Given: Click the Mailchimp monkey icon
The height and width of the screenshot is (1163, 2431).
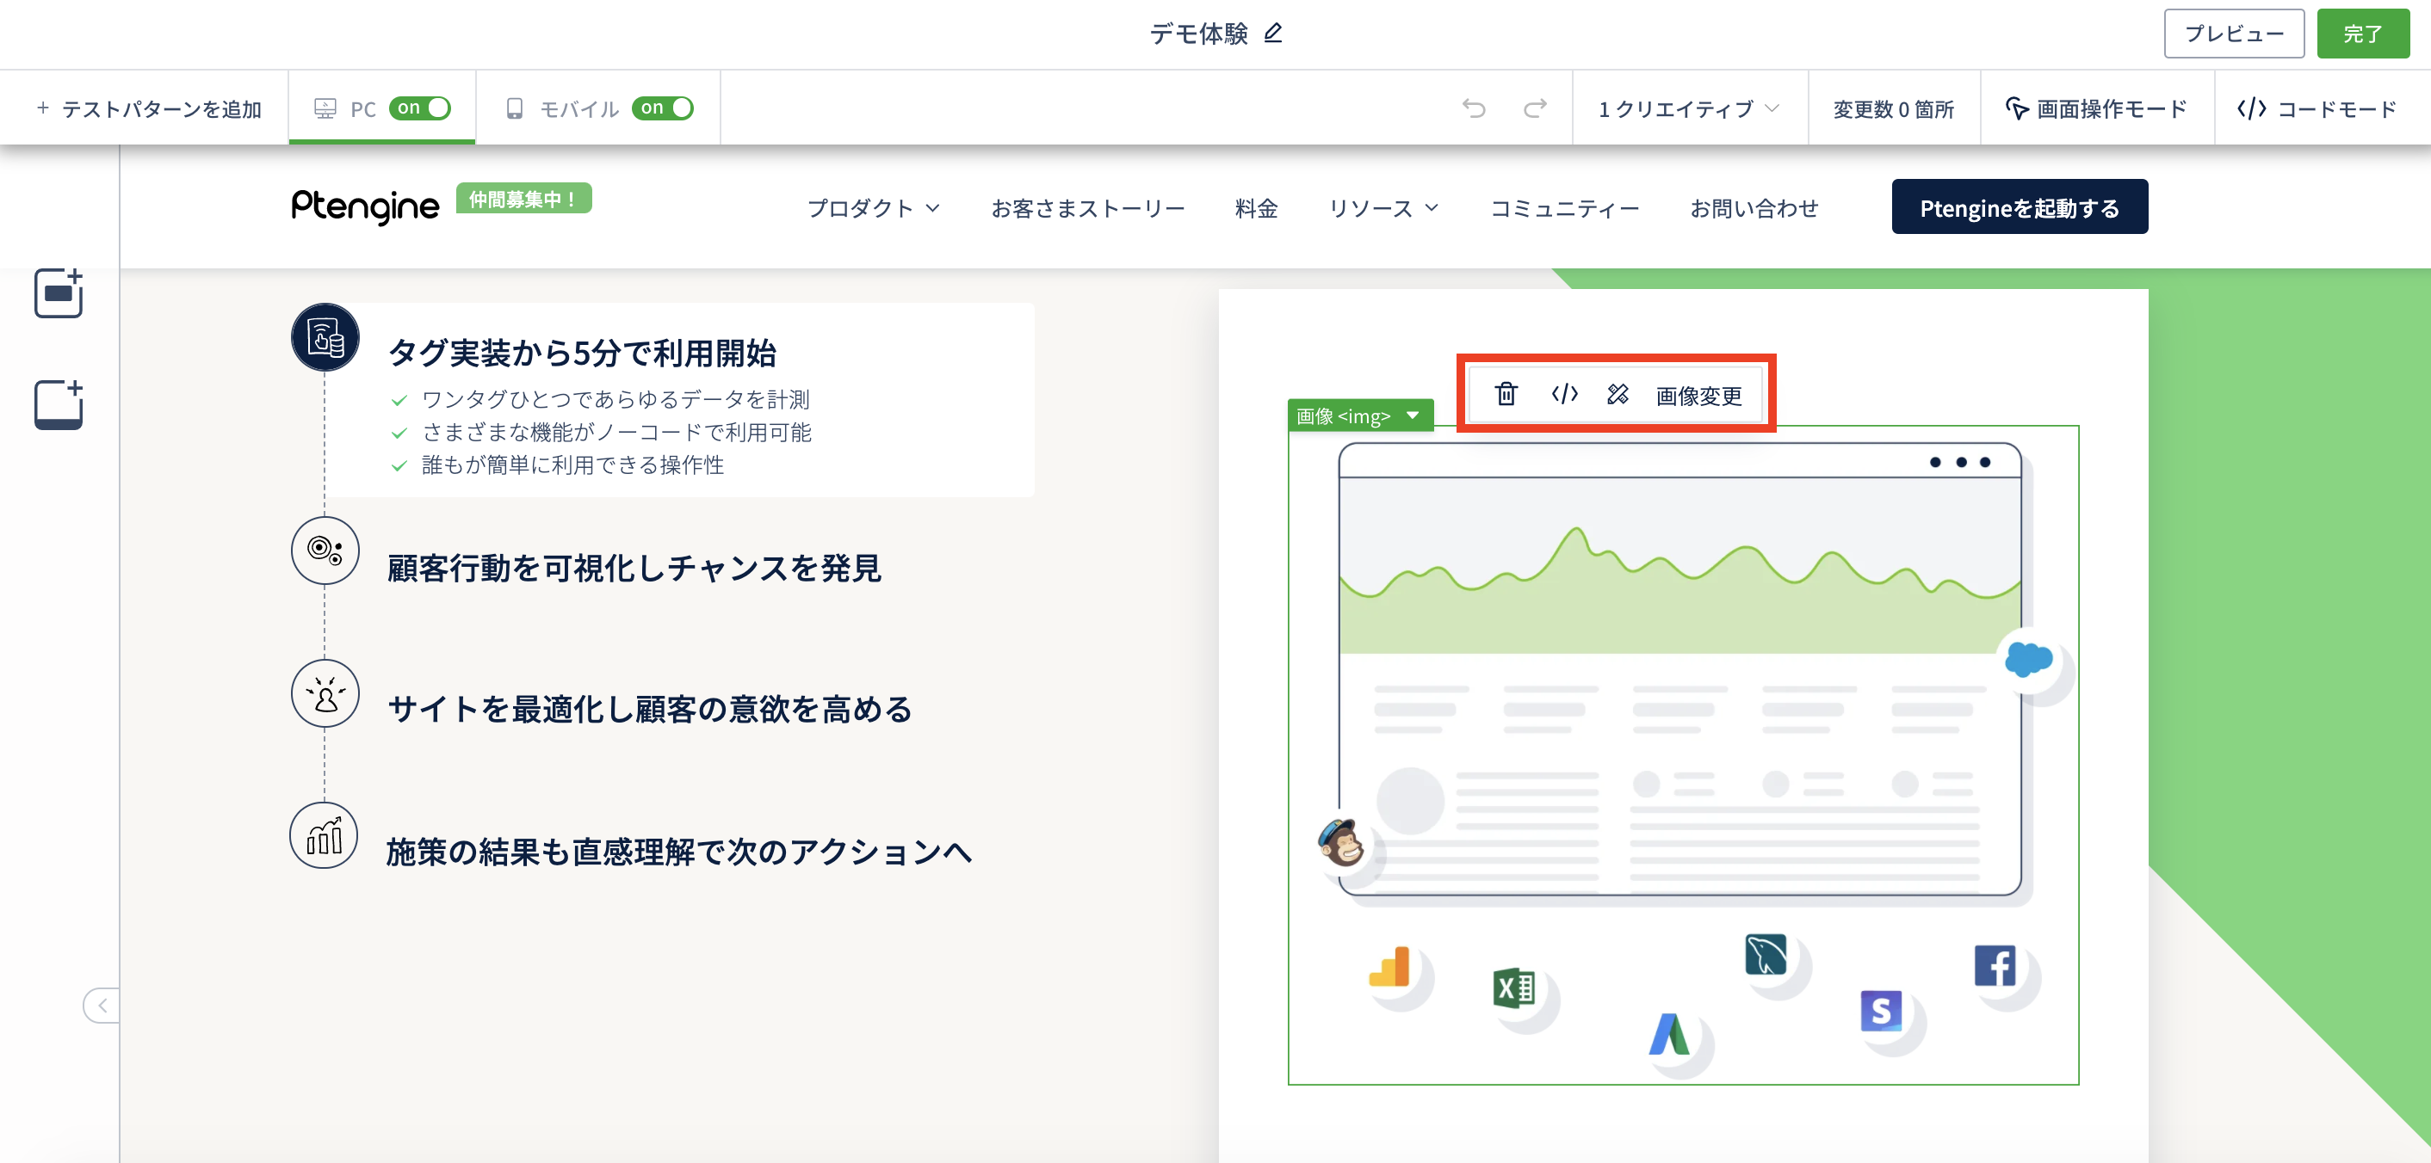Looking at the screenshot, I should point(1341,842).
